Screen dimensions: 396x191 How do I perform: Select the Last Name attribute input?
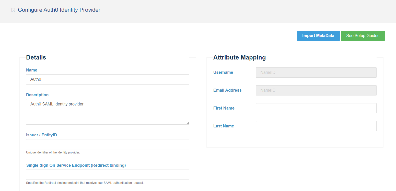pos(316,126)
